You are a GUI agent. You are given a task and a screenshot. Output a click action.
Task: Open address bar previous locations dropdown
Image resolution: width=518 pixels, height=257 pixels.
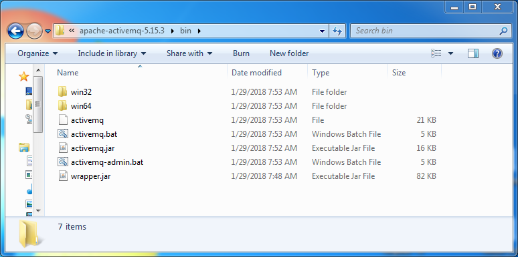[x=323, y=31]
